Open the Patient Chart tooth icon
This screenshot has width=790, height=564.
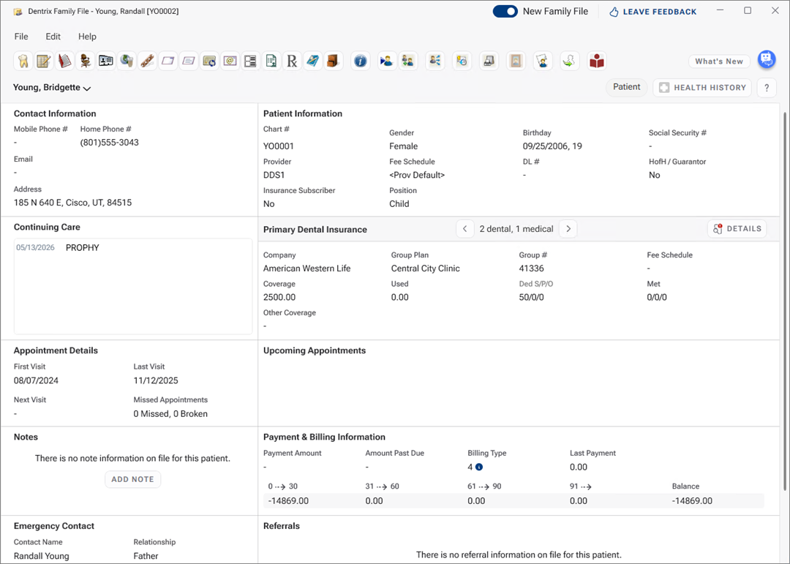point(23,61)
